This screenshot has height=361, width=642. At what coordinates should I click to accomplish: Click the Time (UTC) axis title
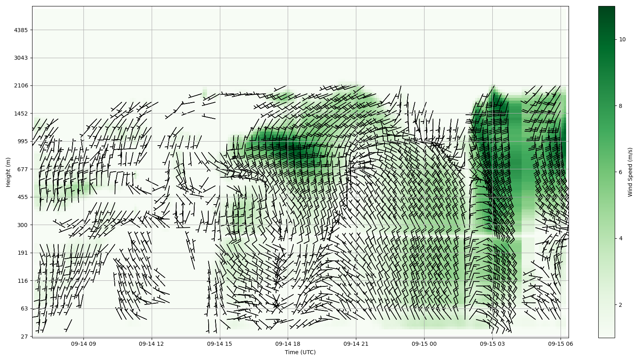click(300, 353)
